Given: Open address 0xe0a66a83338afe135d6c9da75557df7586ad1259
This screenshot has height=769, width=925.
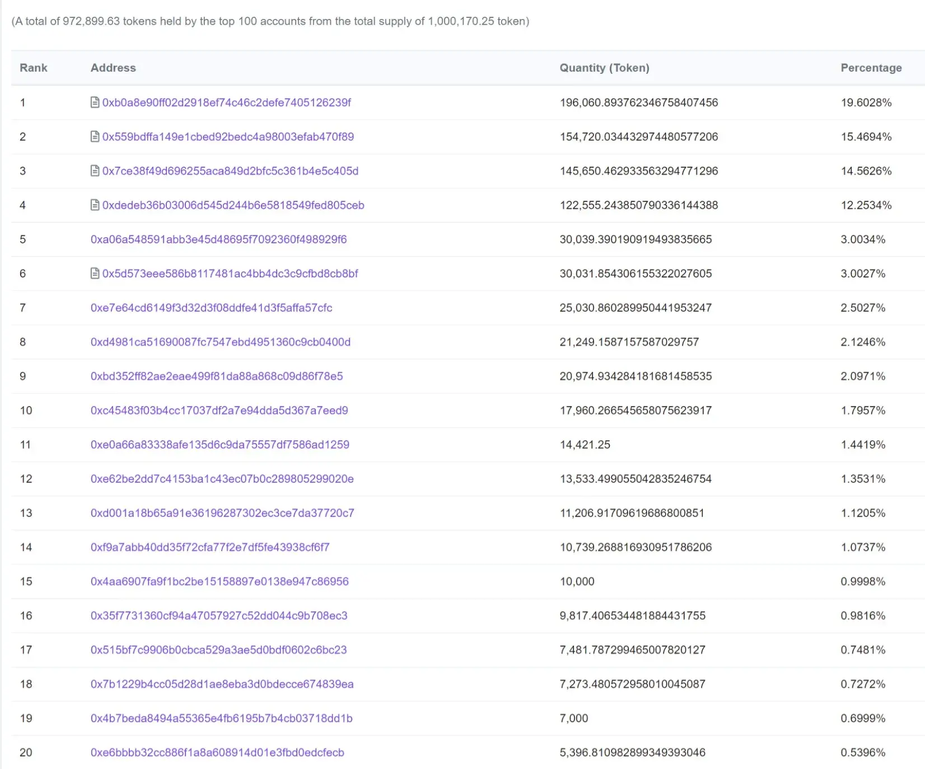Looking at the screenshot, I should (219, 445).
